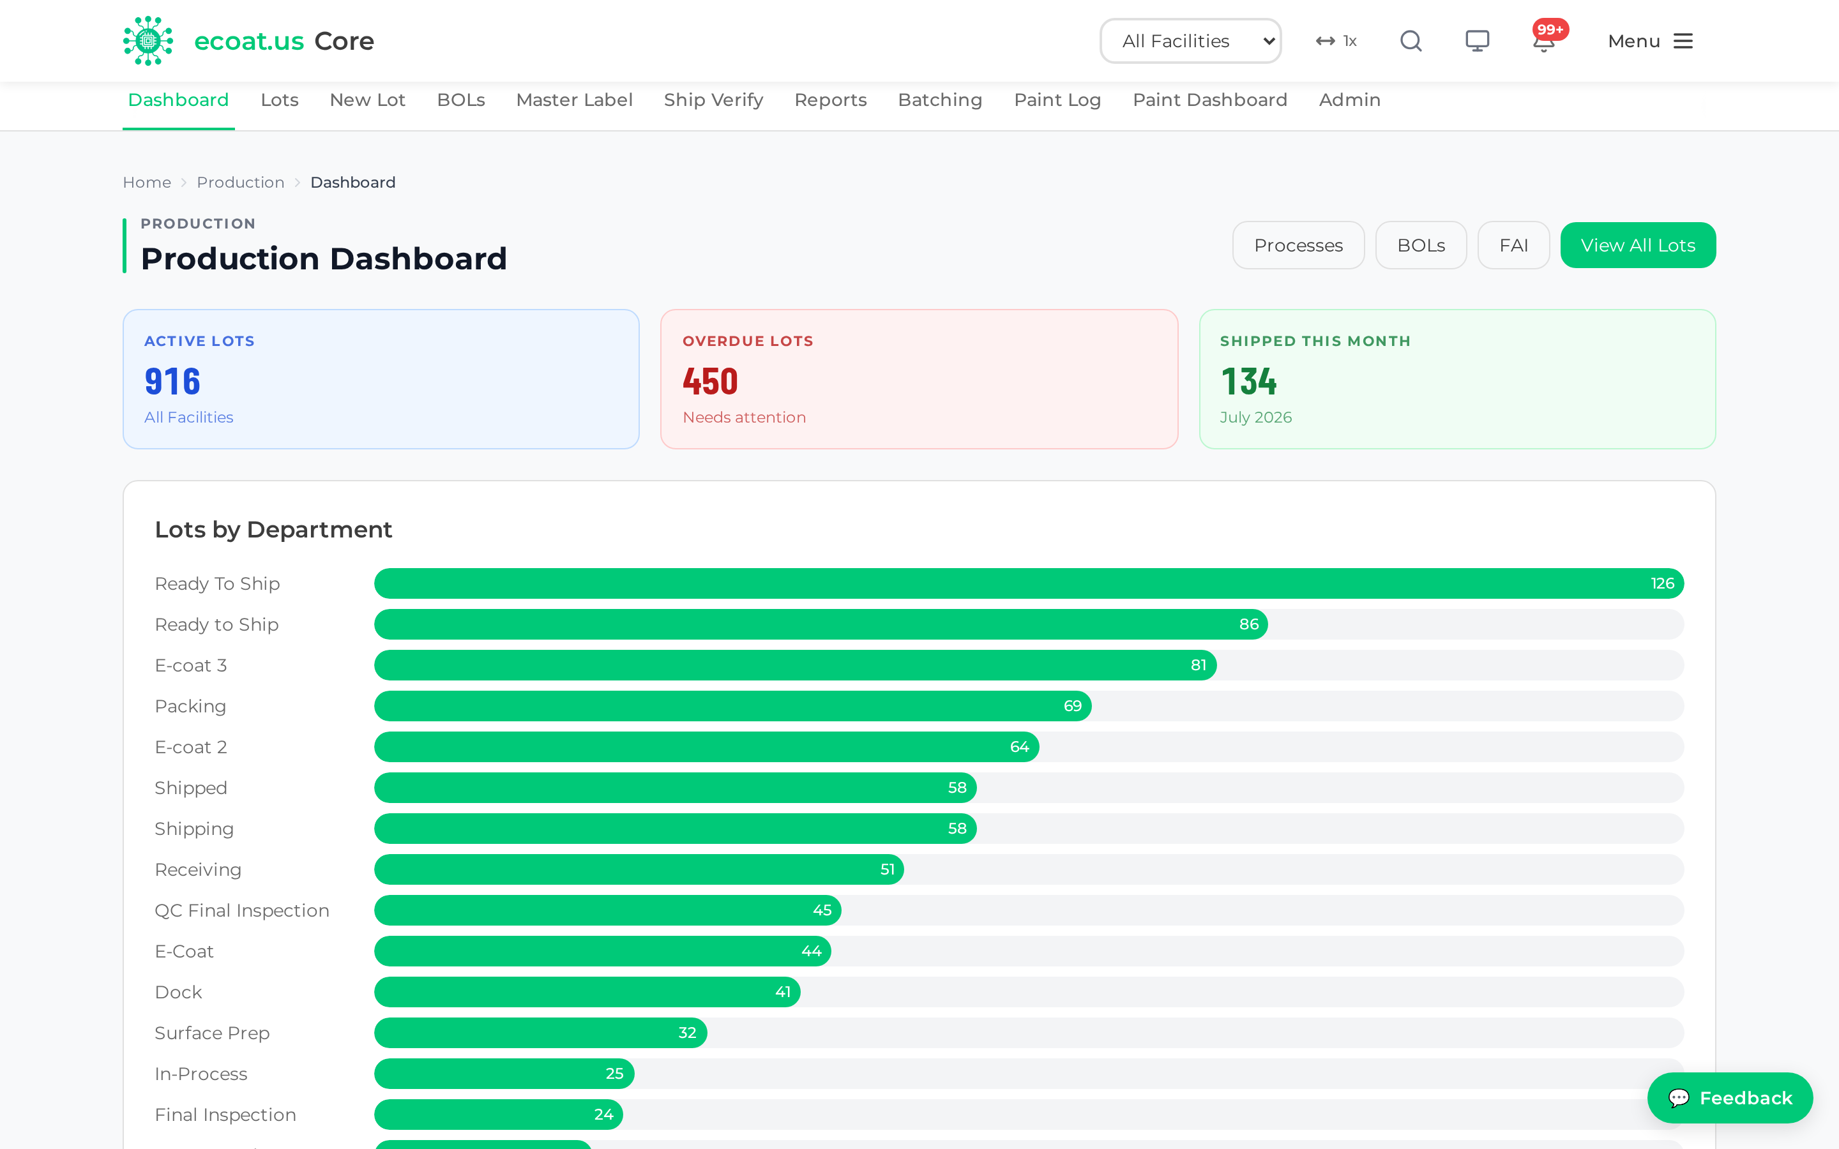This screenshot has height=1149, width=1839.
Task: Click the Ready To Ship 126 bar
Action: pos(1029,583)
